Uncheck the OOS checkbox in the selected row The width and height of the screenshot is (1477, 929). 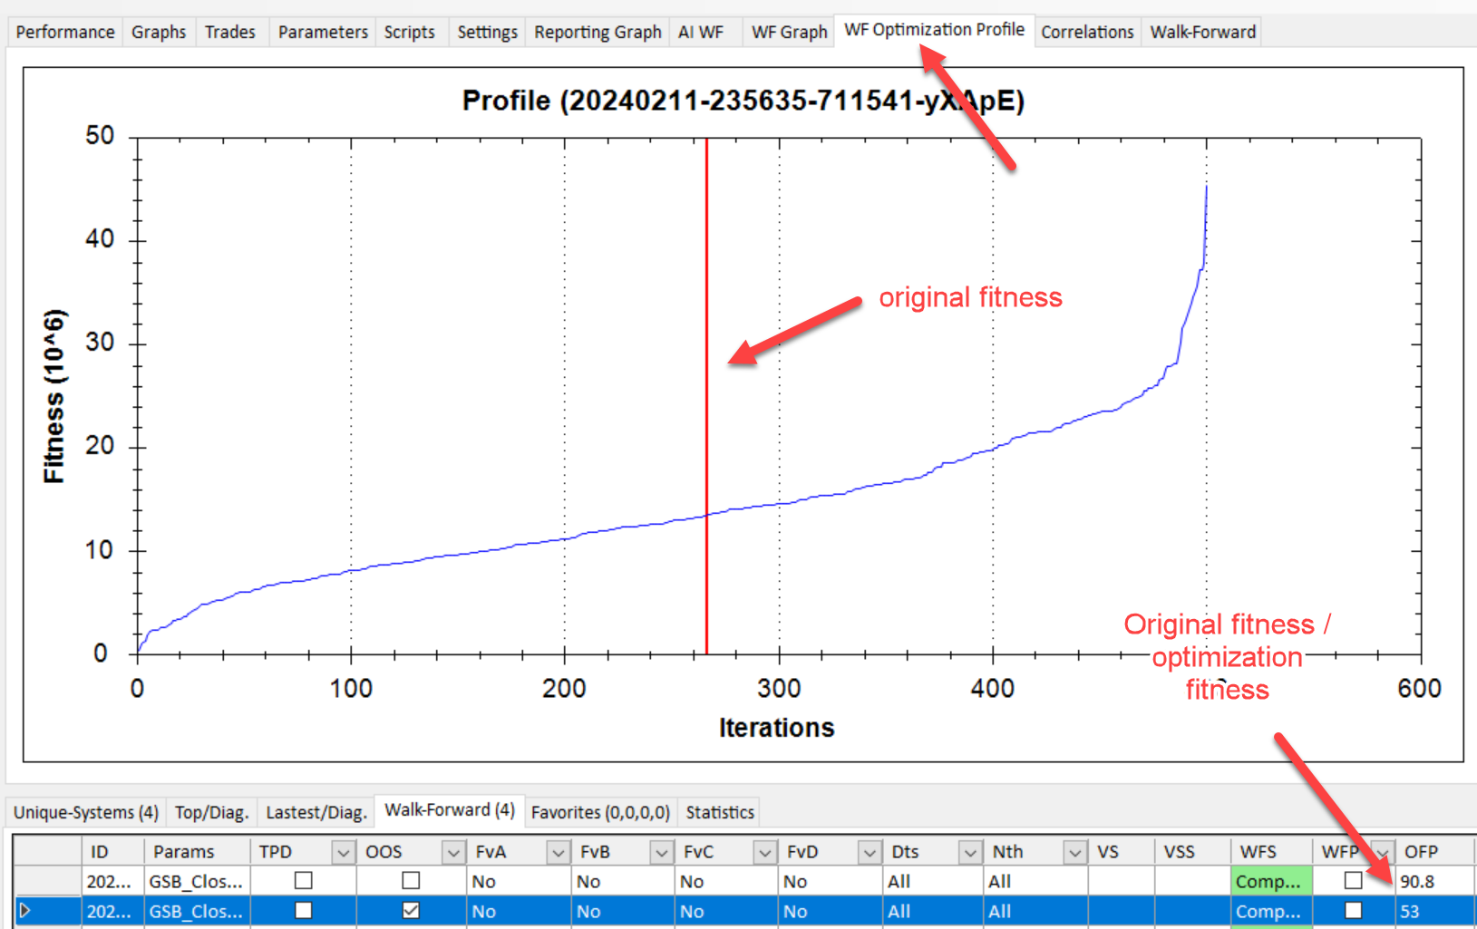411,910
